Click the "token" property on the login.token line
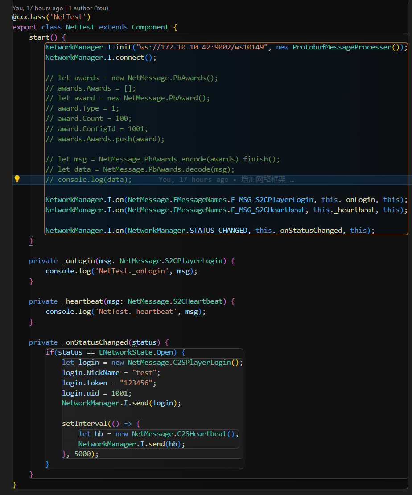 97,383
